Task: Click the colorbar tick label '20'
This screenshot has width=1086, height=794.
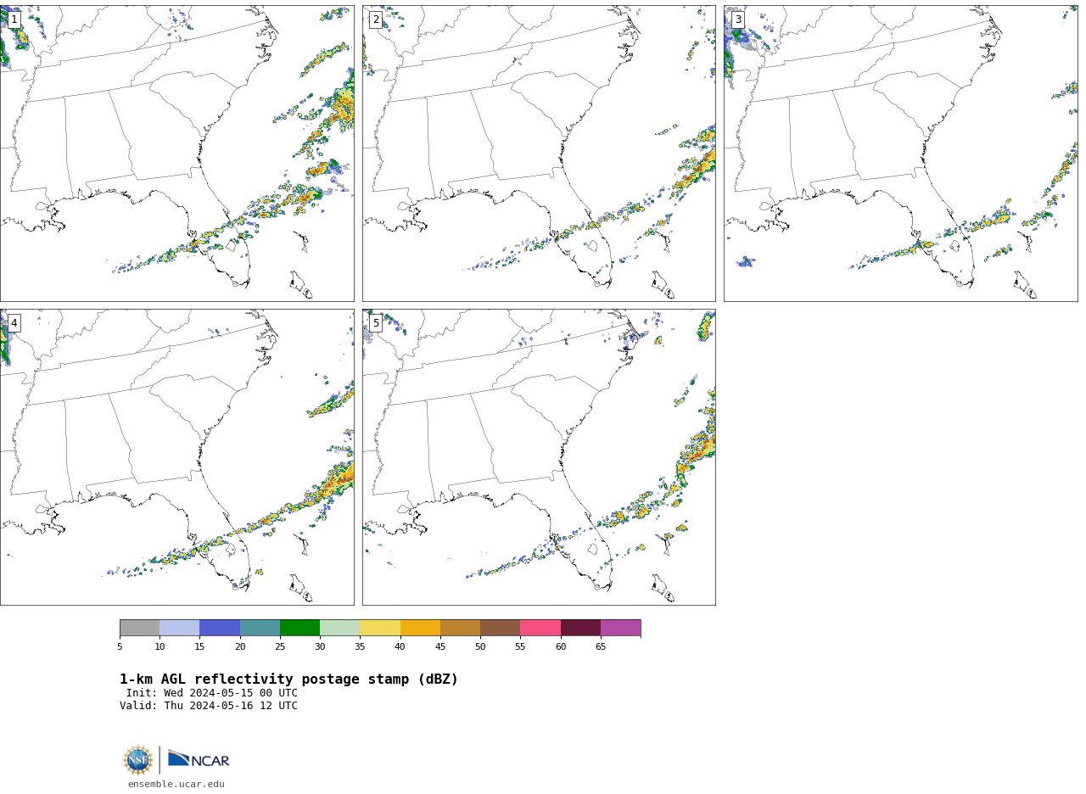Action: pyautogui.click(x=240, y=647)
